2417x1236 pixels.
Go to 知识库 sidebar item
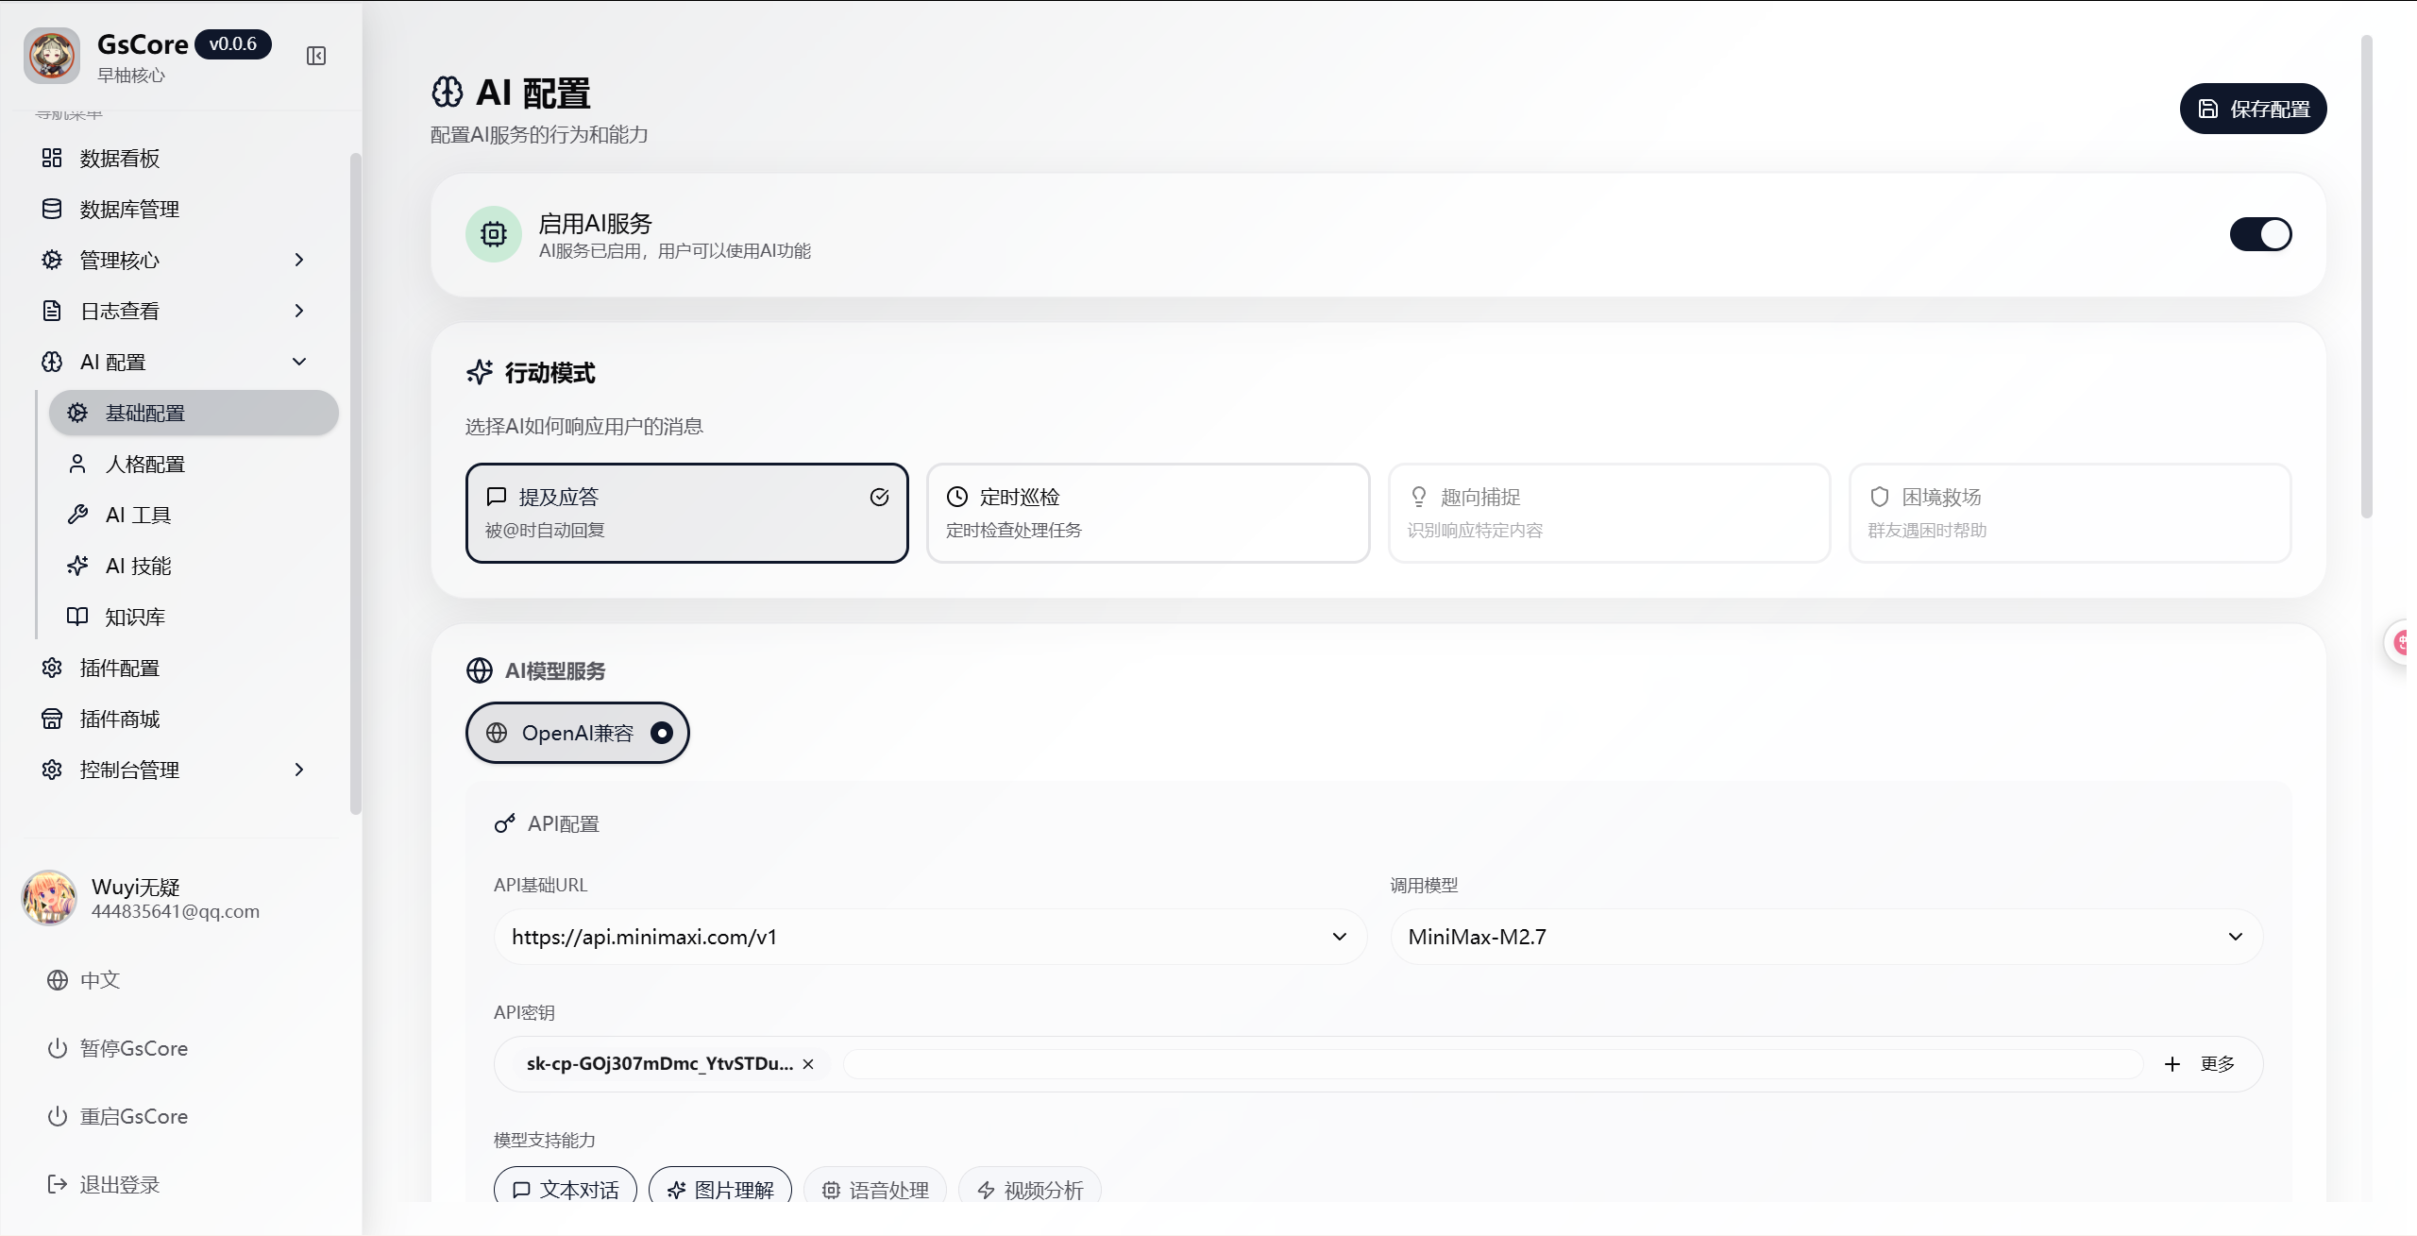tap(135, 618)
